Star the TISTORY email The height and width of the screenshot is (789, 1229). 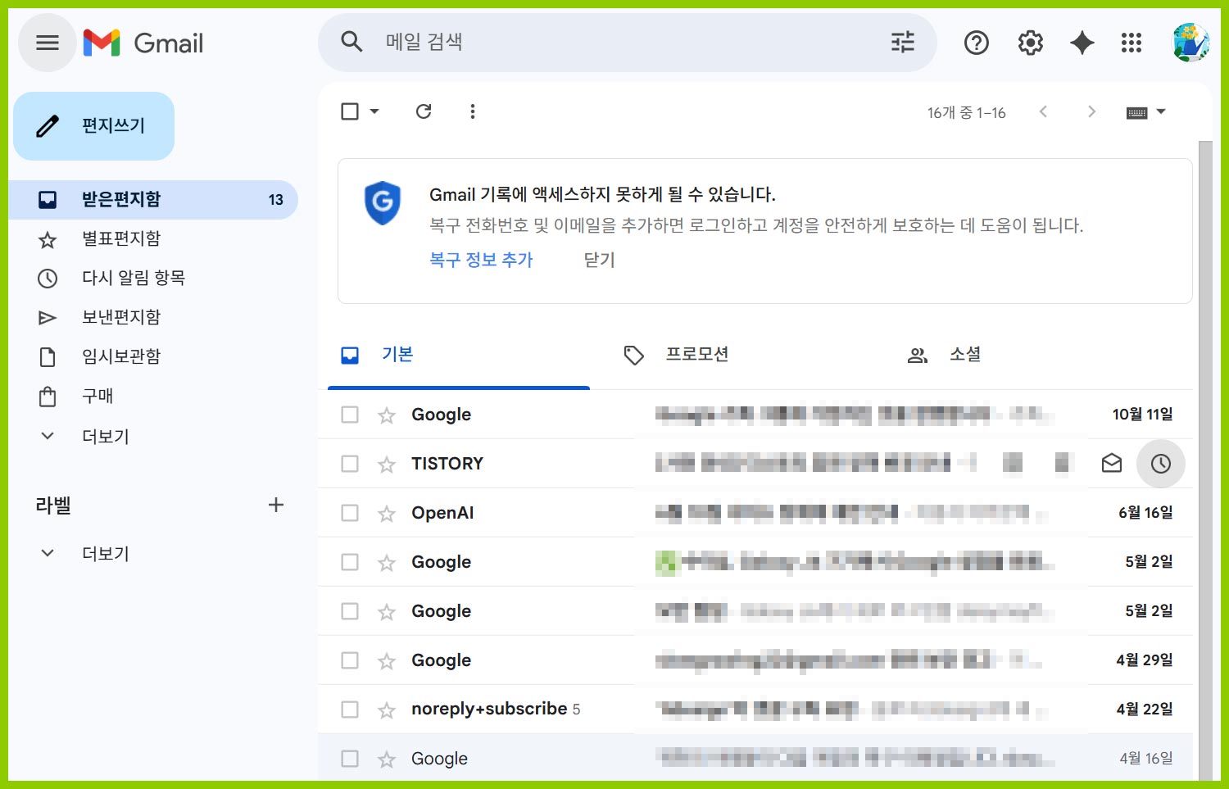point(387,465)
